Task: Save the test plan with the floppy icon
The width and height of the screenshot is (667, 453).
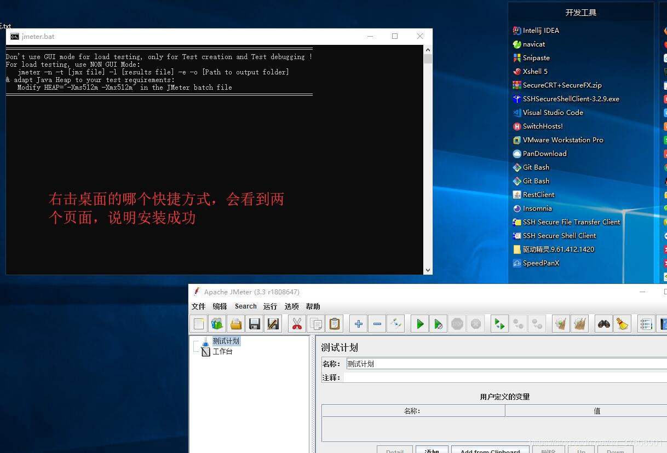Action: pyautogui.click(x=255, y=324)
